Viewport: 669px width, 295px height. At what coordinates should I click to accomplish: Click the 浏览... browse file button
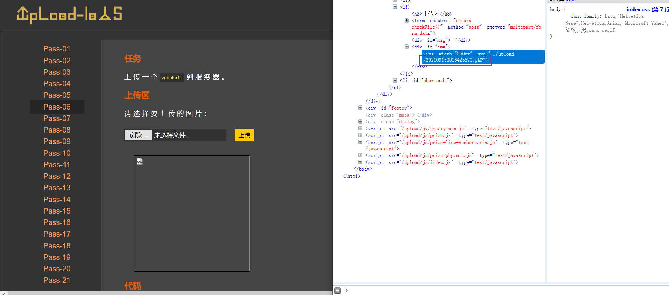pyautogui.click(x=138, y=135)
